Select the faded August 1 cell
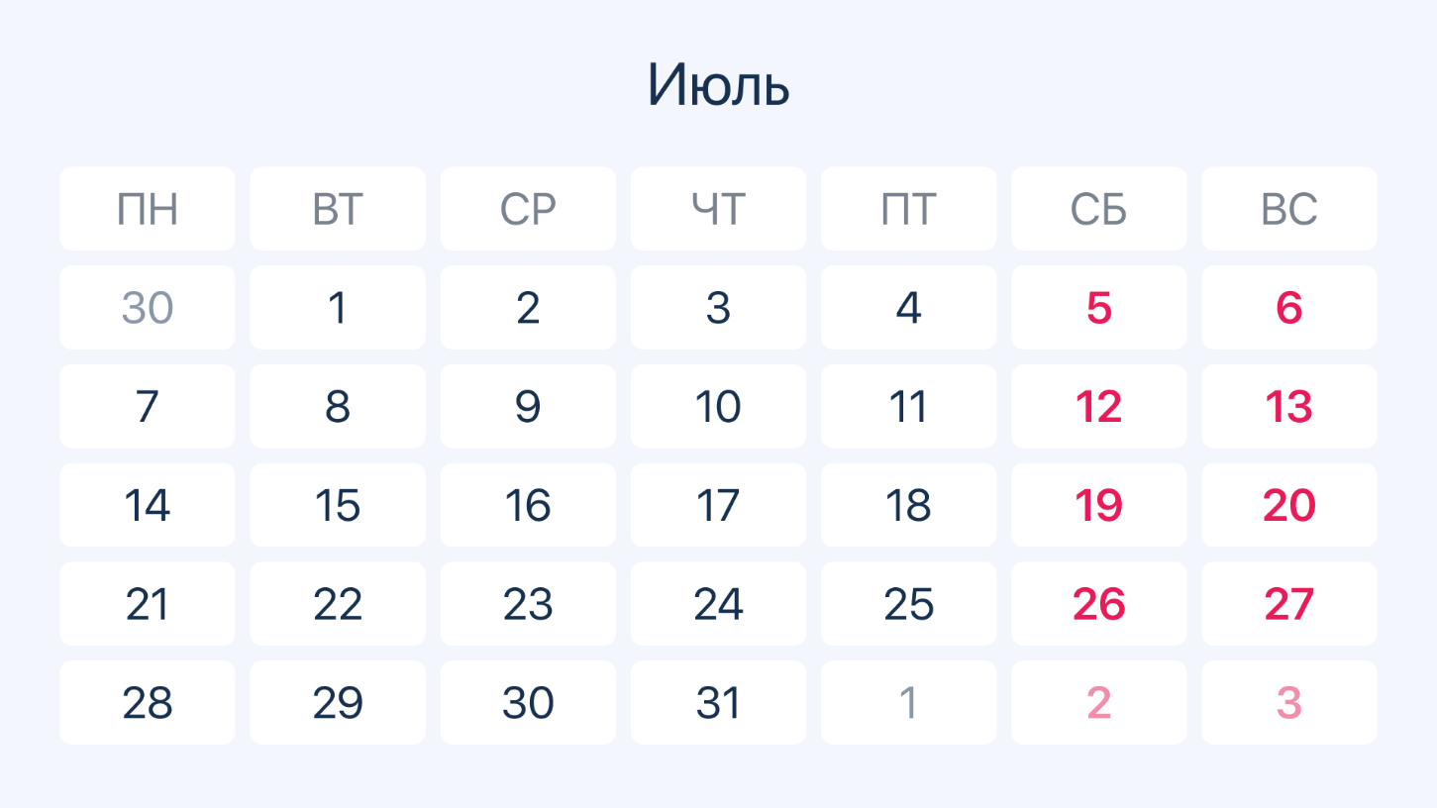This screenshot has width=1437, height=808. (x=908, y=702)
